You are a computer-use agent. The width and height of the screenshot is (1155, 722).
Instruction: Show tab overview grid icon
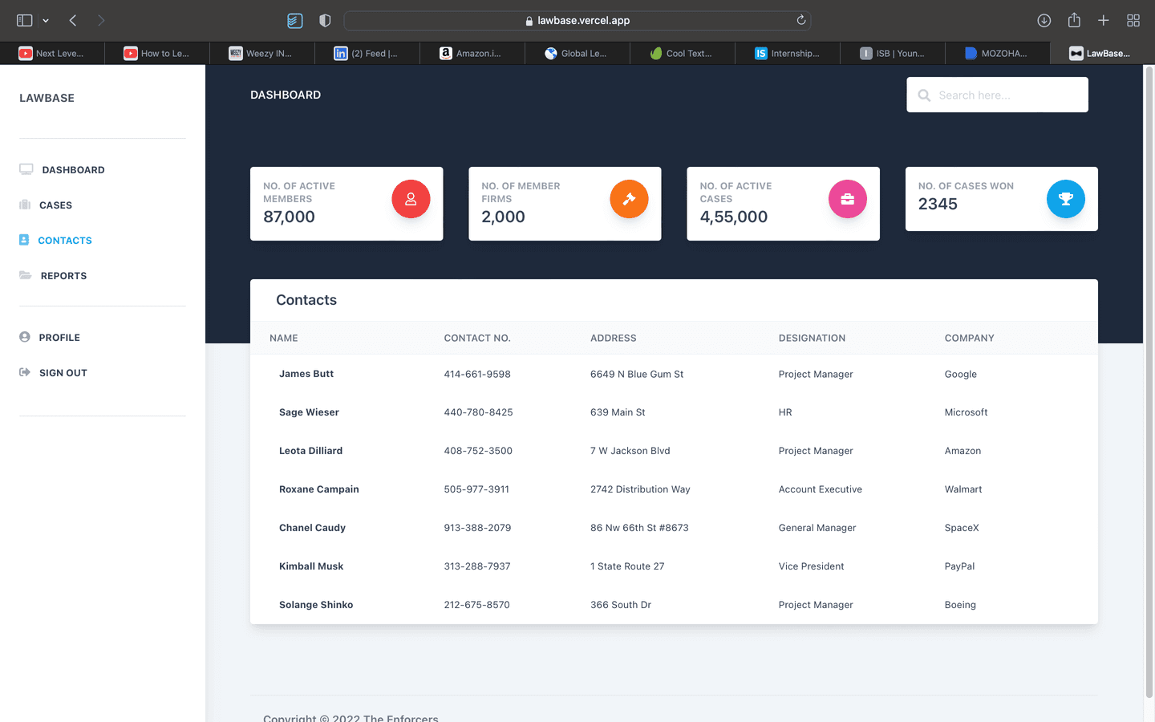click(1133, 20)
